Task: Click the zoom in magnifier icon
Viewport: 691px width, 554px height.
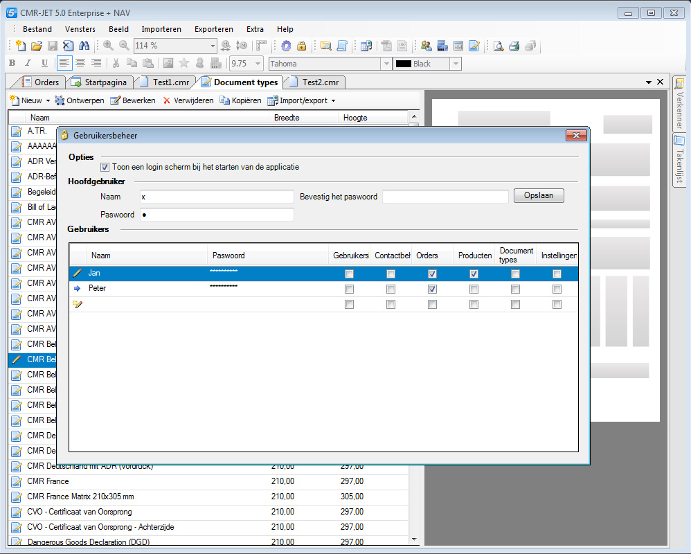Action: [109, 46]
